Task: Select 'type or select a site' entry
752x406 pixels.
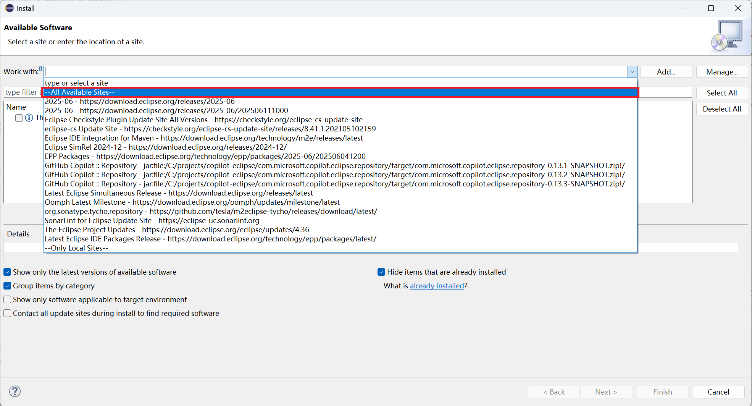Action: (x=340, y=83)
